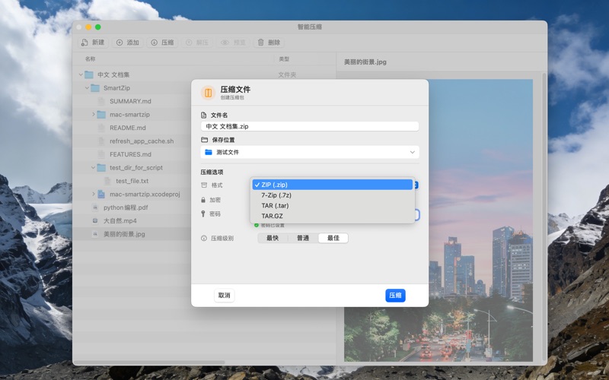609x380 pixels.
Task: Choose 7-Zip (.7z) from format menu
Action: point(276,195)
